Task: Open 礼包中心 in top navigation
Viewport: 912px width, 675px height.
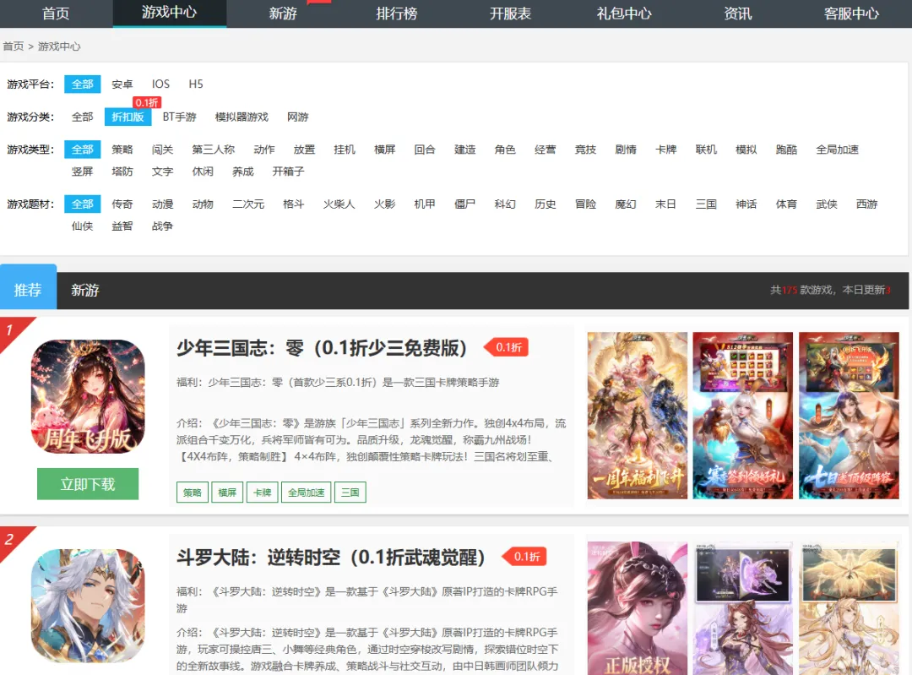Action: (x=624, y=14)
